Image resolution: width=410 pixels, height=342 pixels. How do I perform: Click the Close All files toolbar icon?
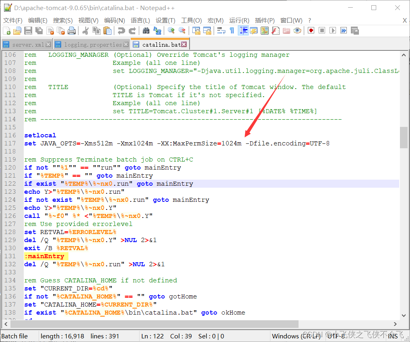pos(61,31)
